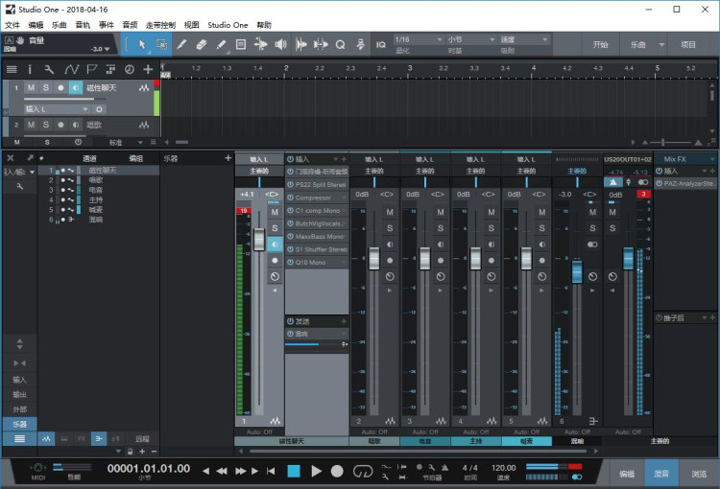
Task: Toggle monitor on track 1
Action: (x=75, y=87)
